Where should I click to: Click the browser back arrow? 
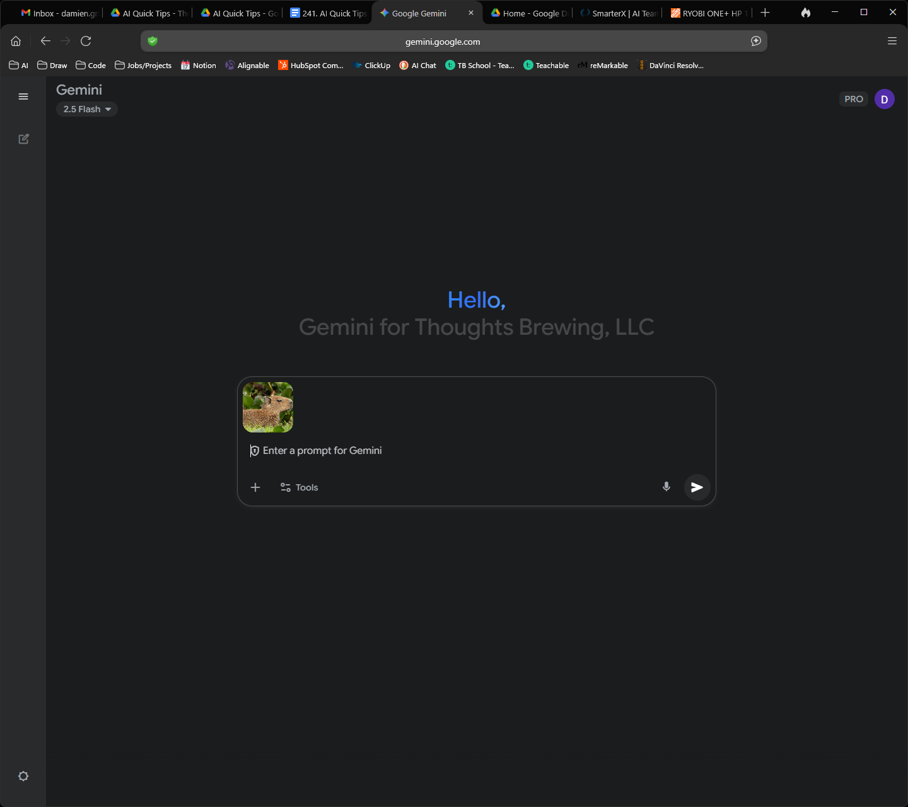click(45, 41)
